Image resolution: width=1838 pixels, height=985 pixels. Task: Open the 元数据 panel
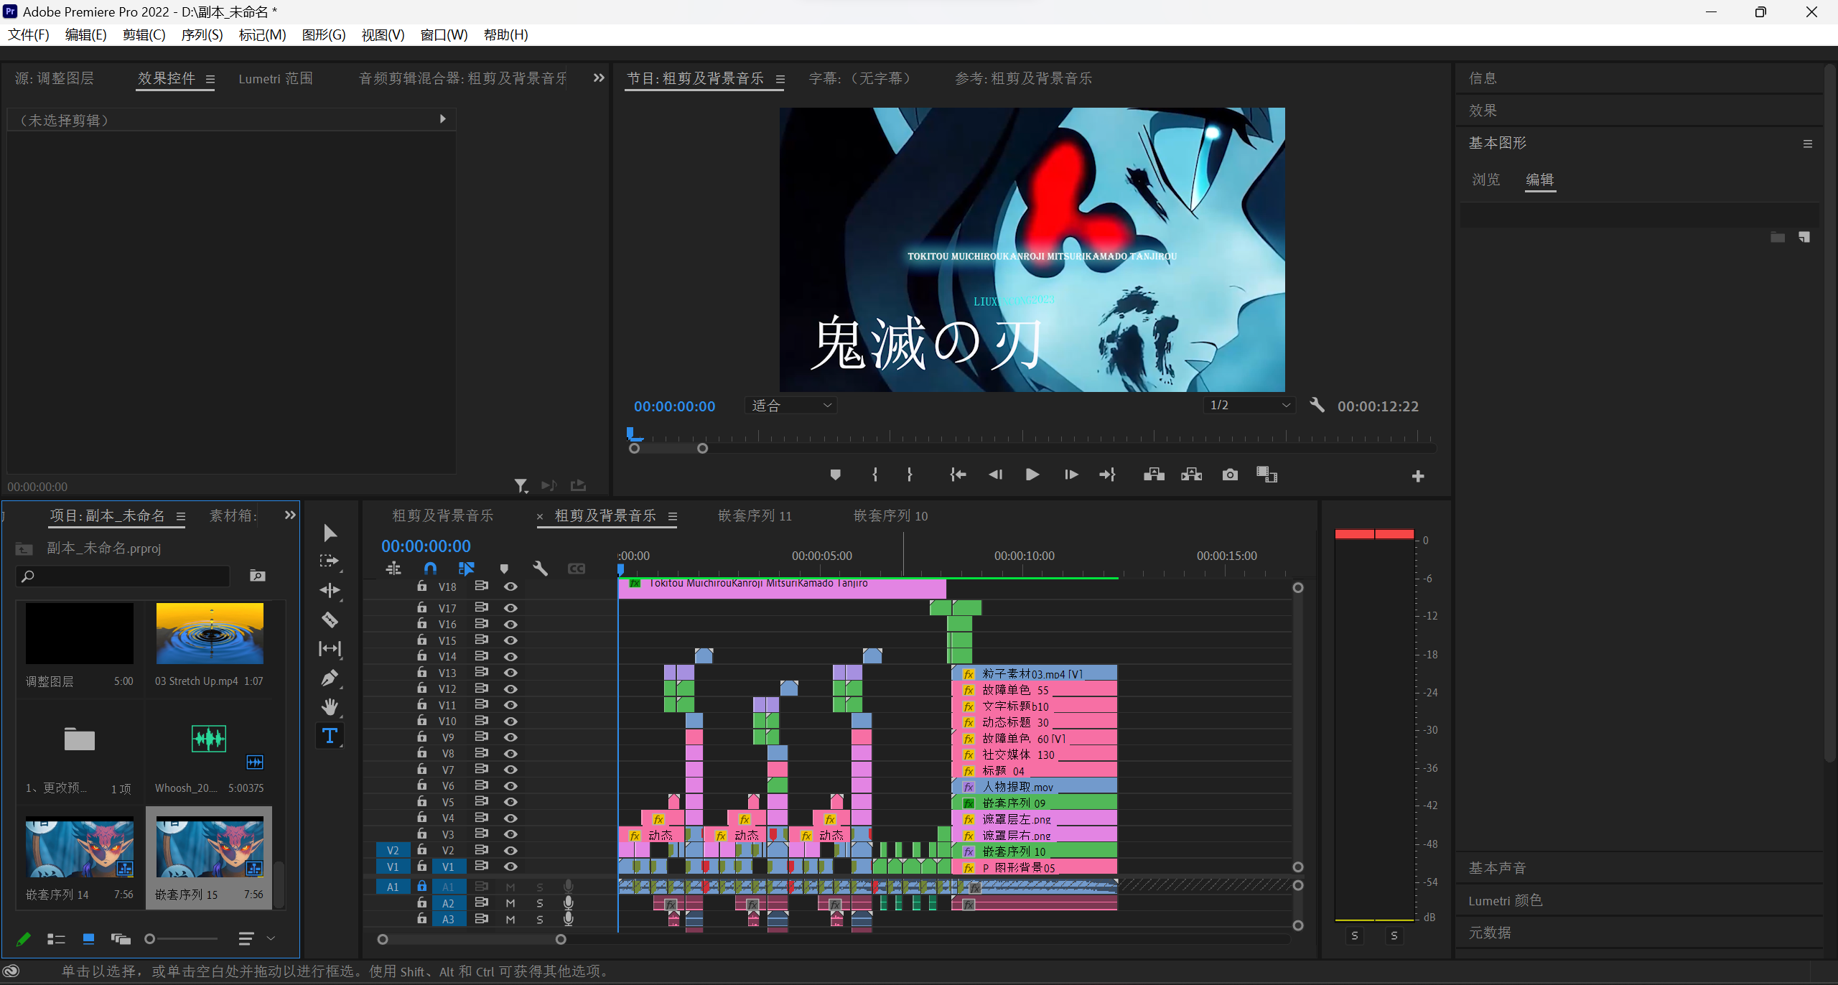[1490, 933]
